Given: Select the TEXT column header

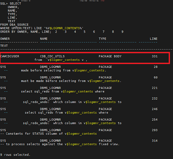Looking at the screenshot, I should pos(4,46).
